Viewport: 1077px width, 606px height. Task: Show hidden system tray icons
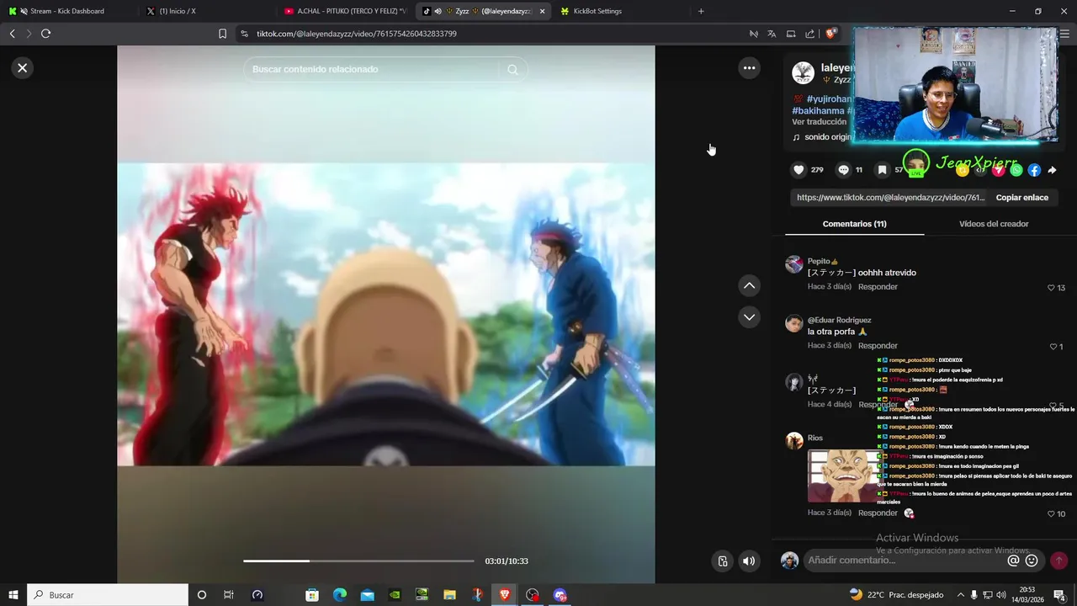[x=961, y=594]
